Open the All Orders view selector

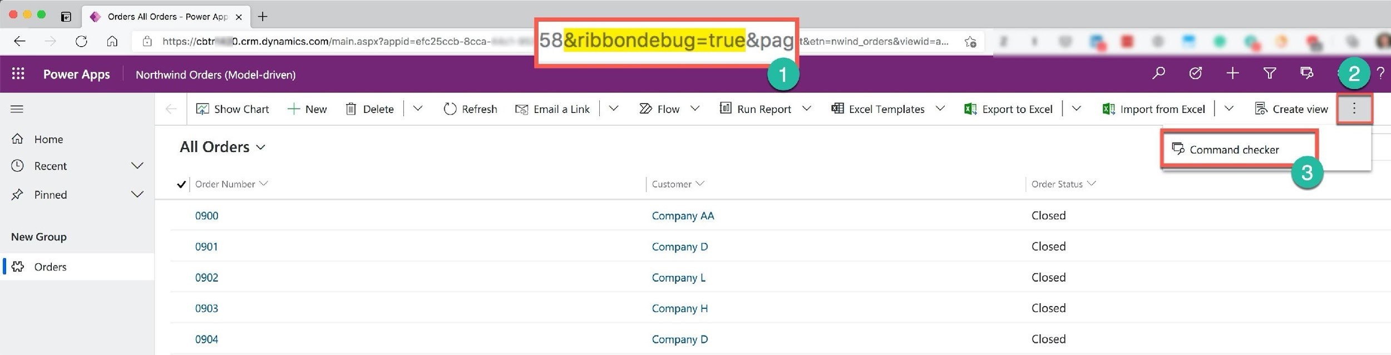pyautogui.click(x=223, y=147)
